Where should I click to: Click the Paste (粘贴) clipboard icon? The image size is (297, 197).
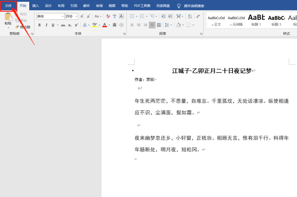point(8,17)
